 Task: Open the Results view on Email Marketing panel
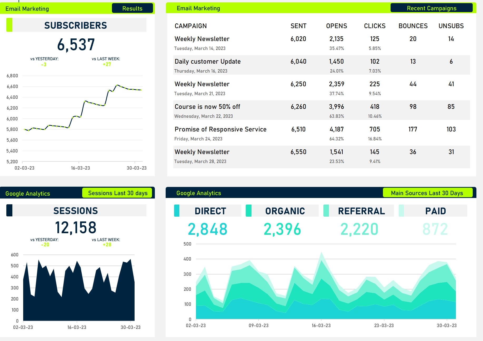pos(132,8)
